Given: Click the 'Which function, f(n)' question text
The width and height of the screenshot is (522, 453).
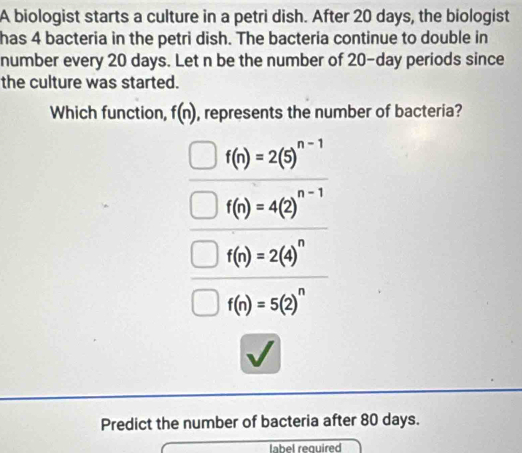Looking at the screenshot, I should 256,112.
